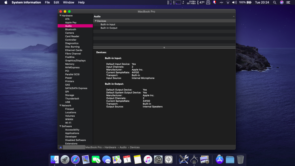Viewport: 295px width, 166px height.
Task: Click the collapse chevron in Audio header
Action: point(234,17)
